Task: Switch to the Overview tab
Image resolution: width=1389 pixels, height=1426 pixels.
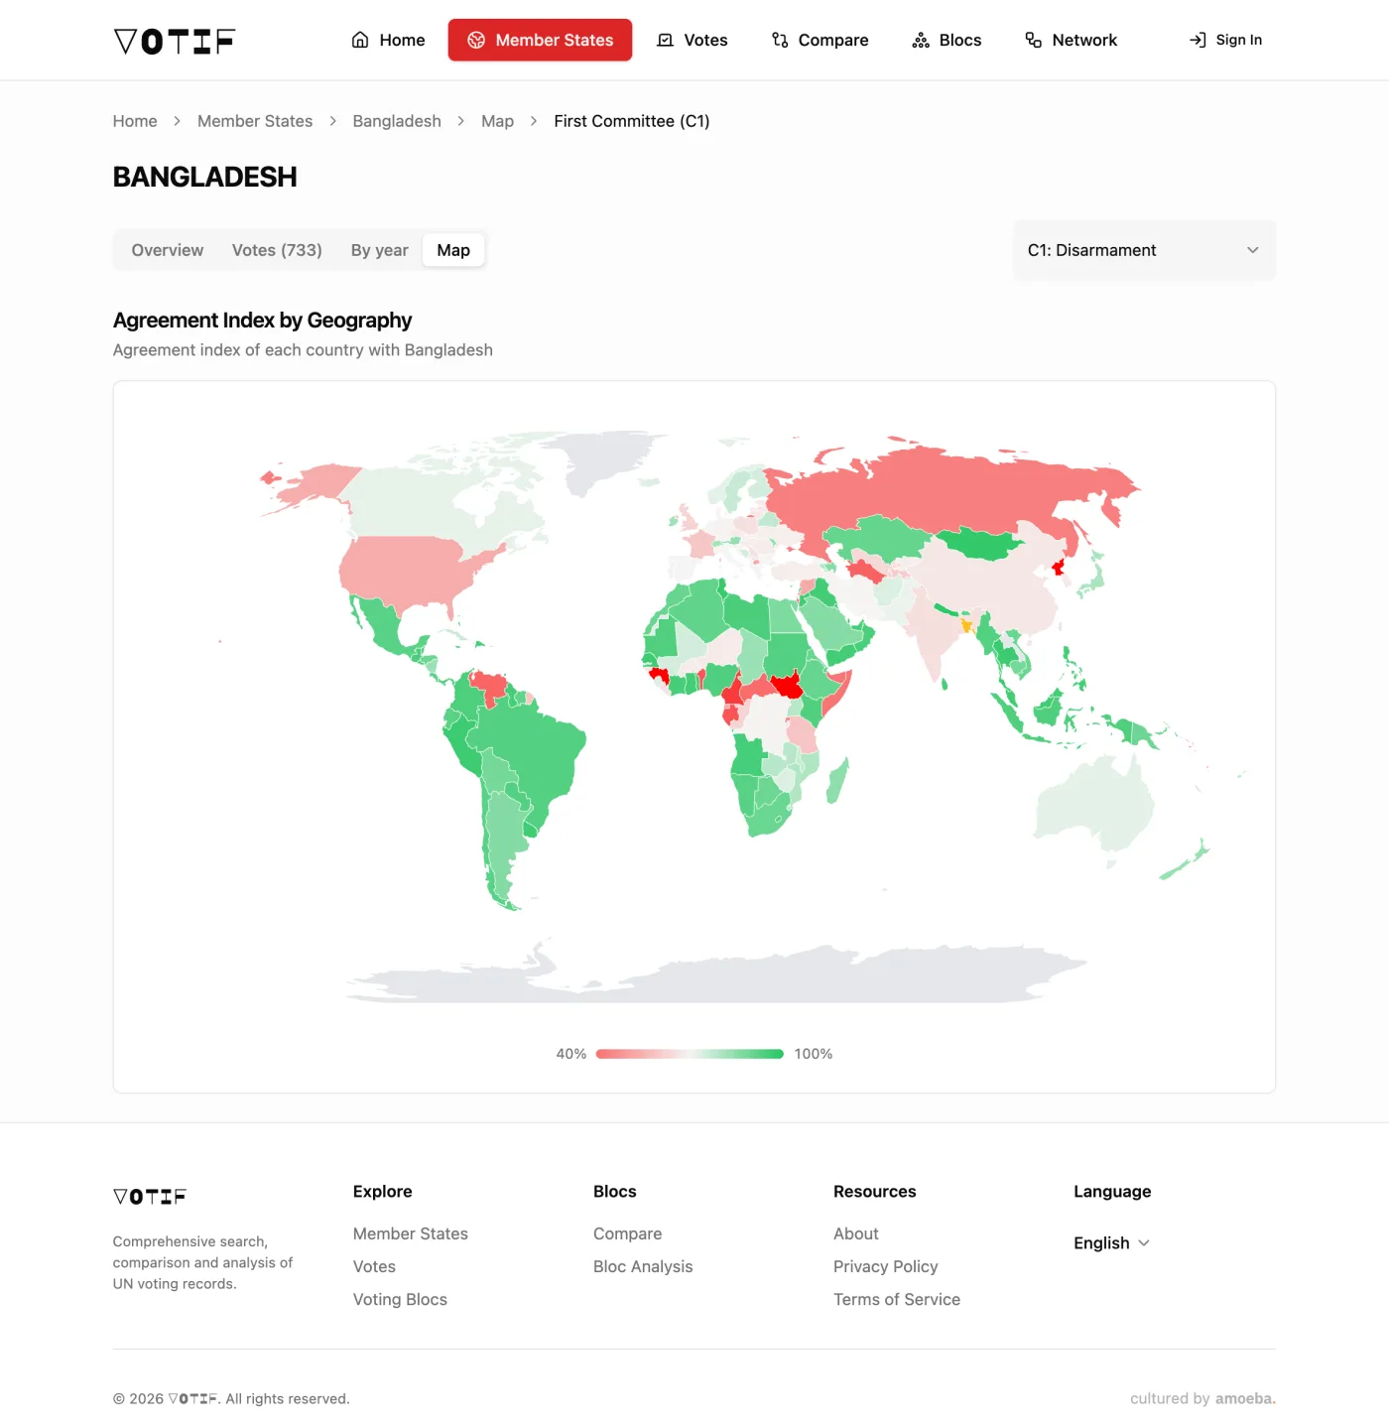Action: click(168, 250)
